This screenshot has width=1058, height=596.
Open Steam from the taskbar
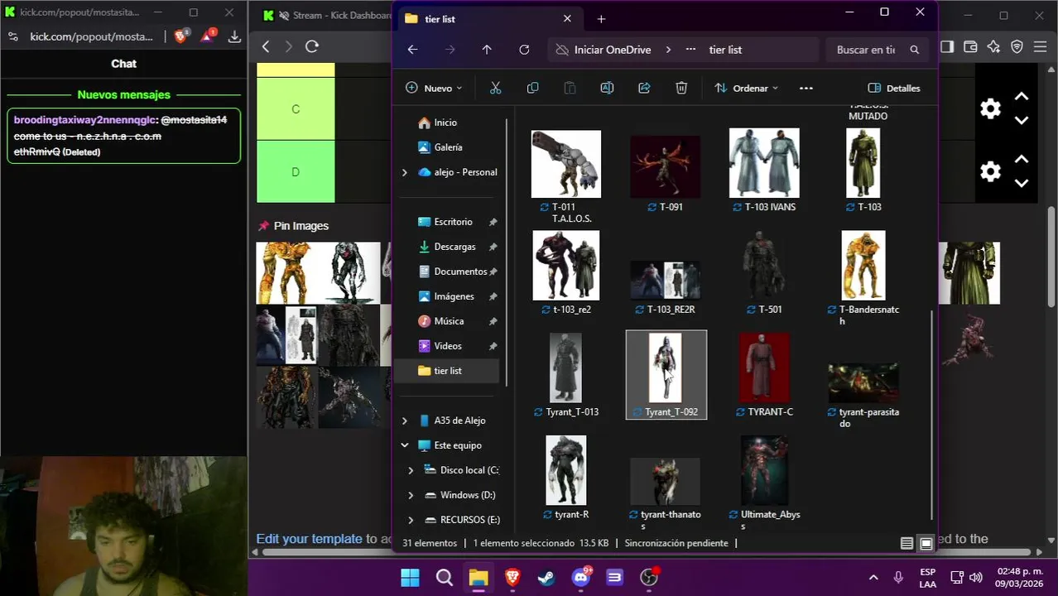point(546,577)
